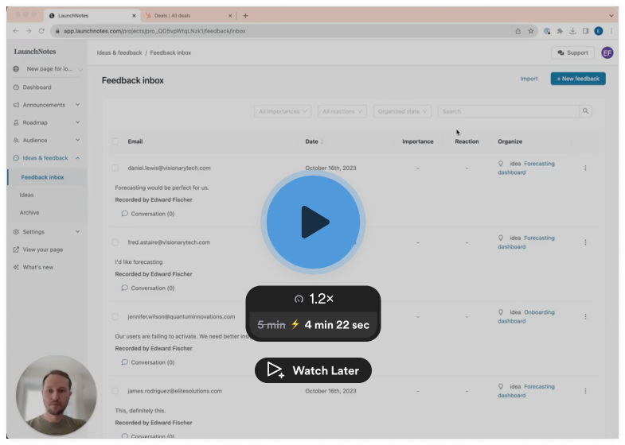Expand the Settings menu chevron
The image size is (625, 445).
(78, 231)
